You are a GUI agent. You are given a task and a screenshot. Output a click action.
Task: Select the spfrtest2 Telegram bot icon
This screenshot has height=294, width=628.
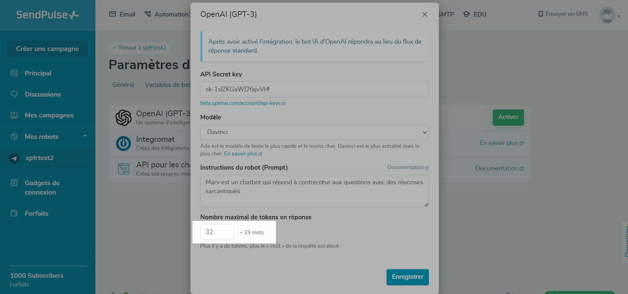(x=14, y=158)
